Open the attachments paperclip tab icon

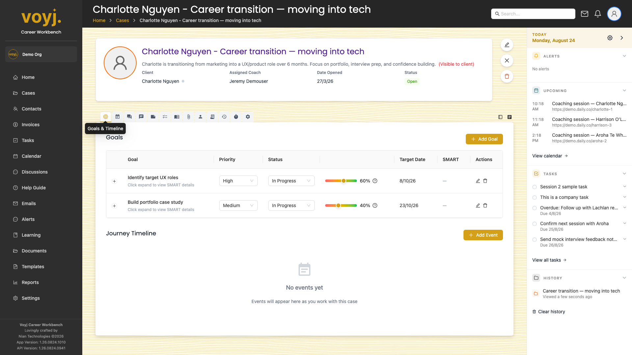(x=189, y=117)
